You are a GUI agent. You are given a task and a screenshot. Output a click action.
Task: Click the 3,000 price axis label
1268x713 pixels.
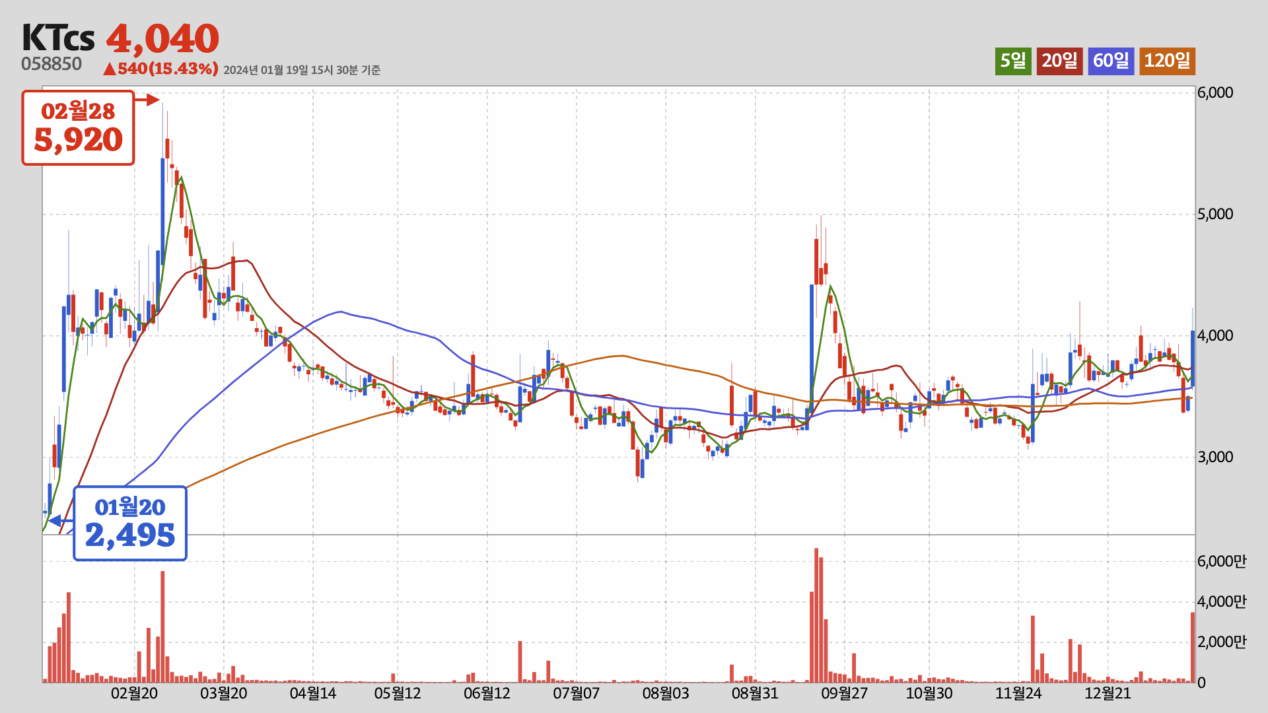click(x=1215, y=457)
